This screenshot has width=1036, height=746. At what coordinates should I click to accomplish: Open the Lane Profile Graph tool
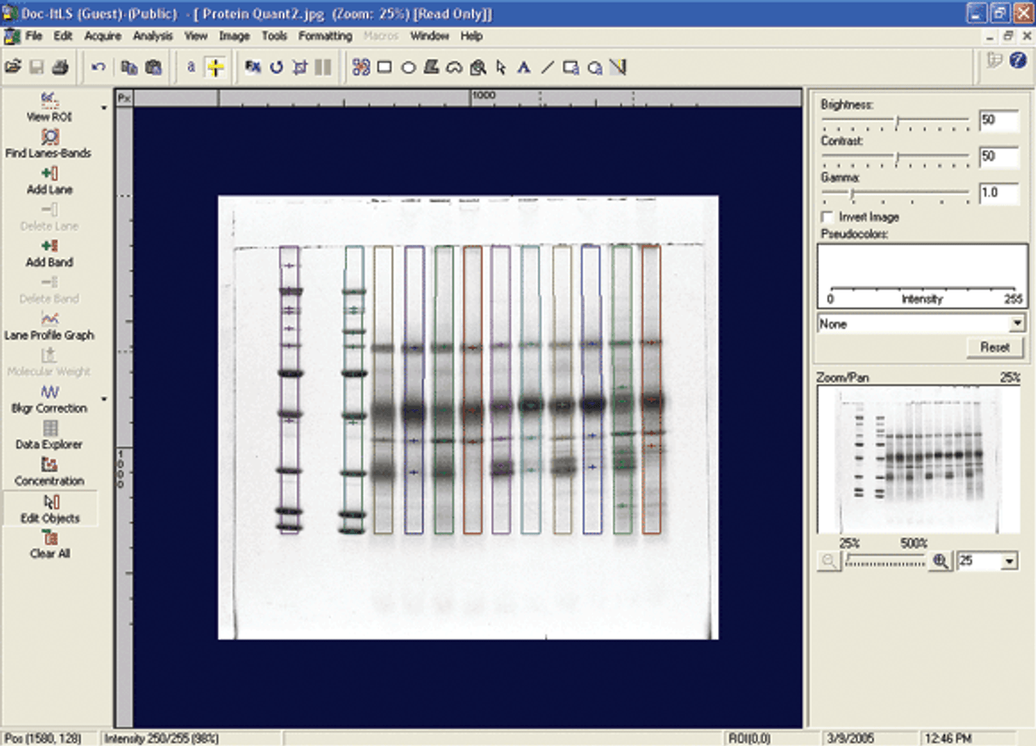point(49,326)
